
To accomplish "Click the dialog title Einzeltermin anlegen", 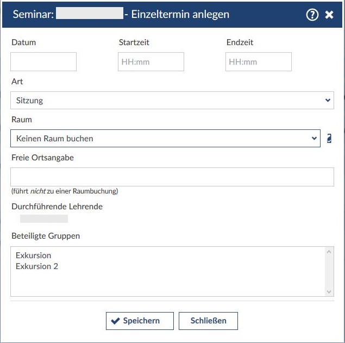I will point(180,15).
